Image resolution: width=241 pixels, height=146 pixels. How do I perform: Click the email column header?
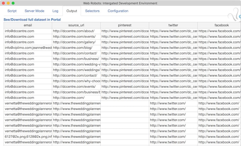[28, 25]
